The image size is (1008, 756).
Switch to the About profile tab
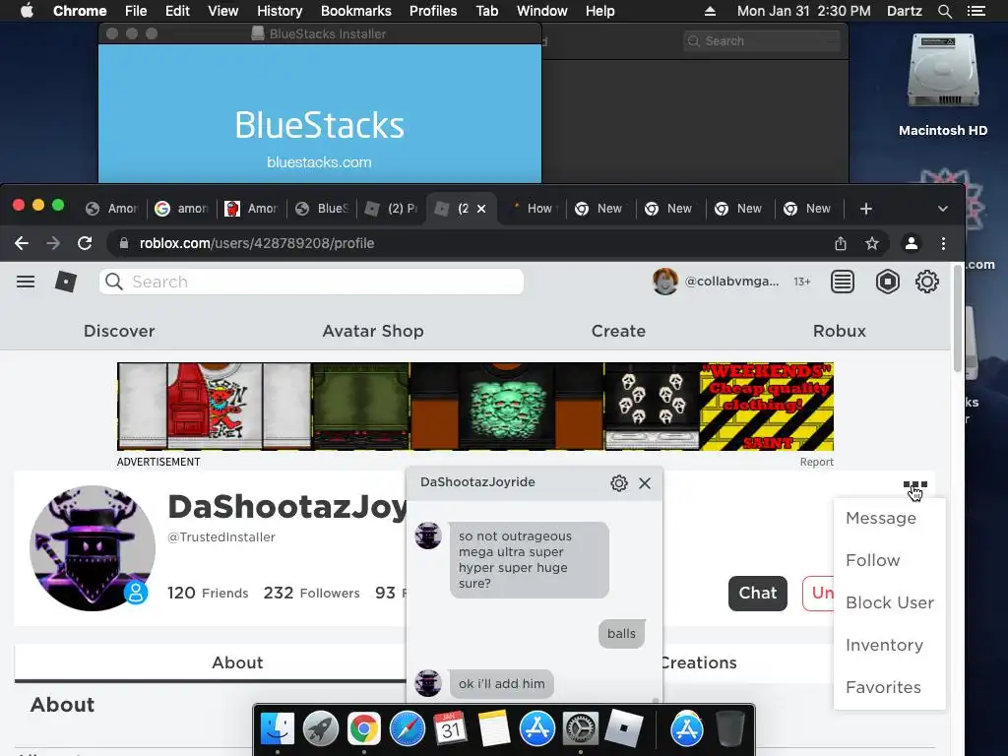coord(237,662)
